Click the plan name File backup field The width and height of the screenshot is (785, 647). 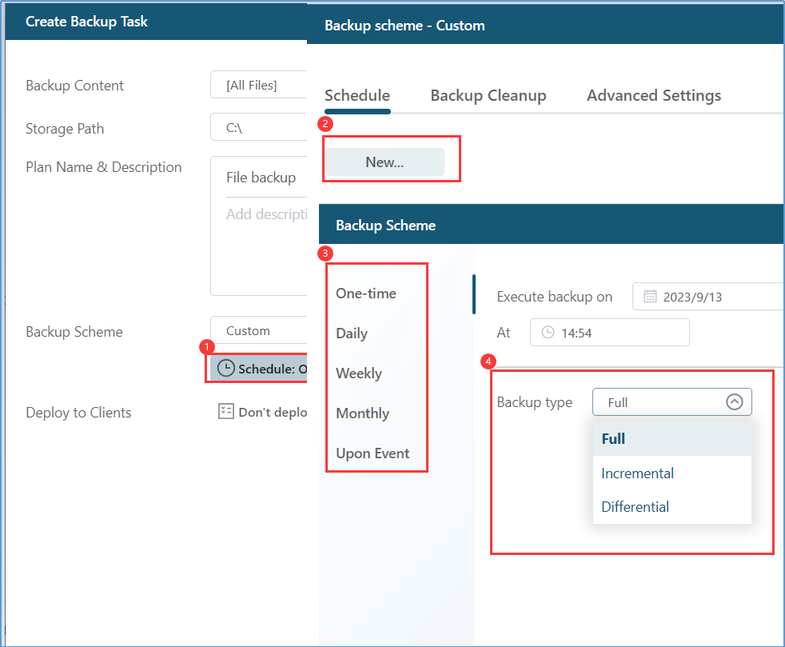(x=262, y=178)
